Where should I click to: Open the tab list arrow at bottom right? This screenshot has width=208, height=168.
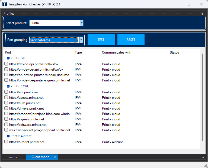coord(203,157)
